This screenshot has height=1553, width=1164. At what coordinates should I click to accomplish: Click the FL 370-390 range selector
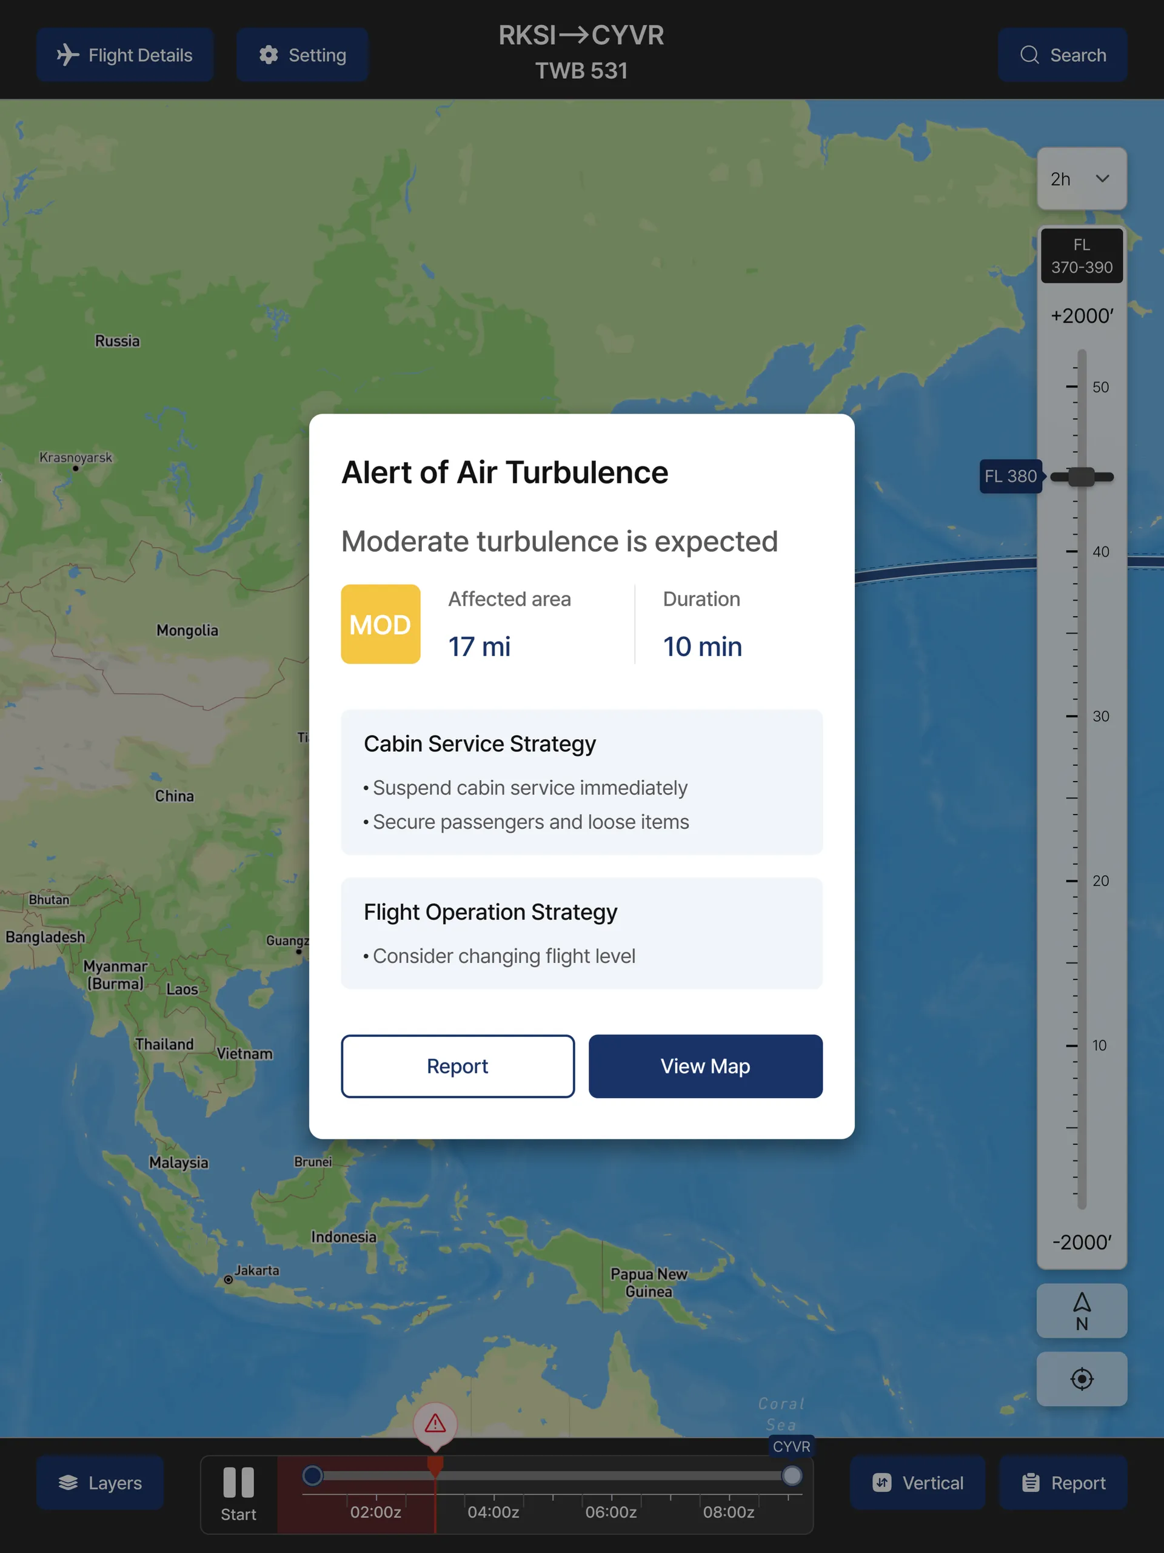tap(1081, 255)
